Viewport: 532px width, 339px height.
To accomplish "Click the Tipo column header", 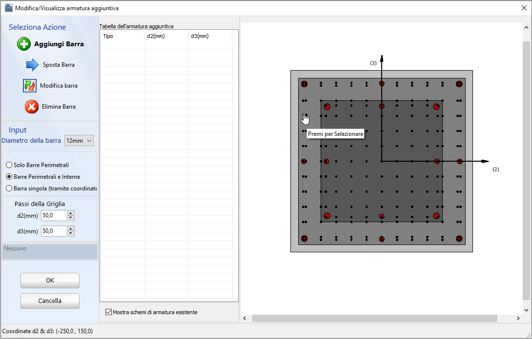I will (x=122, y=36).
